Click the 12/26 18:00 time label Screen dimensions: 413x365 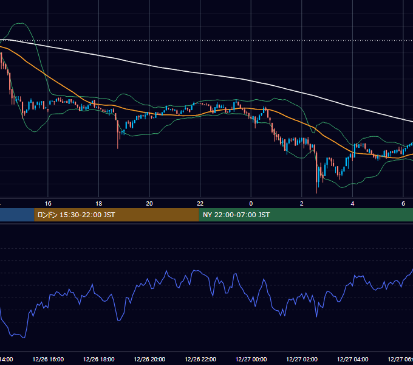click(99, 359)
